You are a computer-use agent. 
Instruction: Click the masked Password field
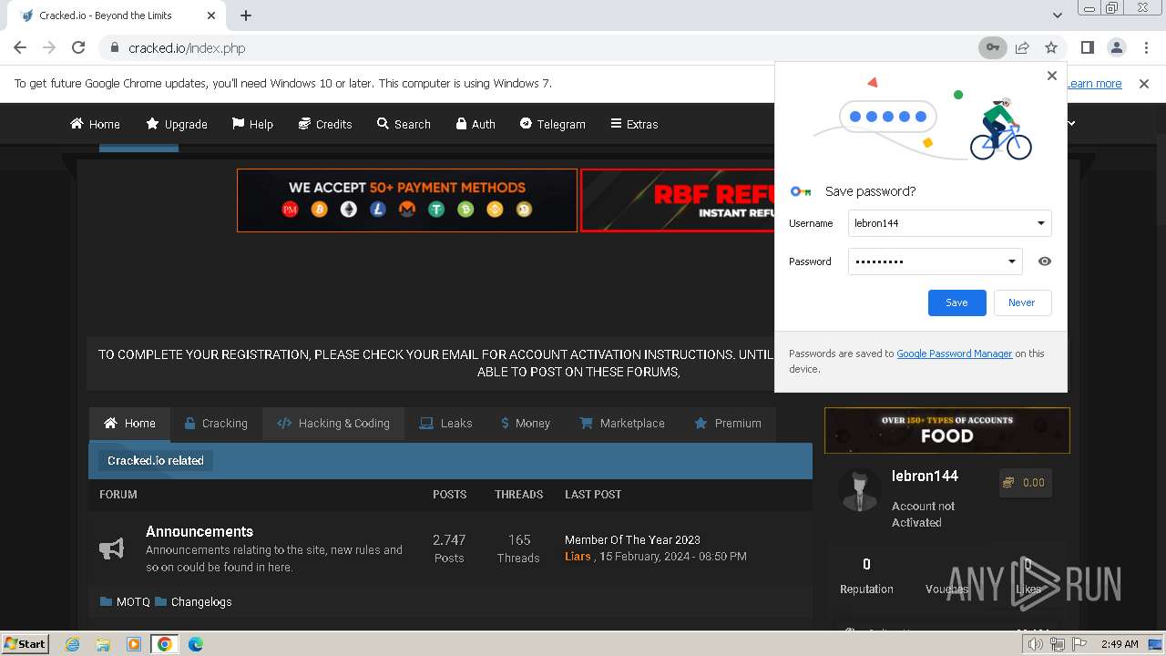pyautogui.click(x=935, y=261)
